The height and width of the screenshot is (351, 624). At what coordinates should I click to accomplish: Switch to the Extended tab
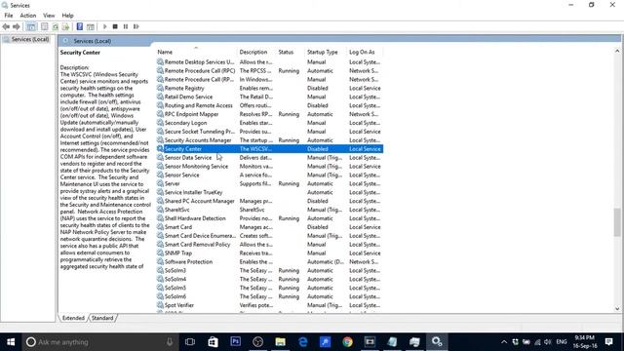pyautogui.click(x=73, y=318)
